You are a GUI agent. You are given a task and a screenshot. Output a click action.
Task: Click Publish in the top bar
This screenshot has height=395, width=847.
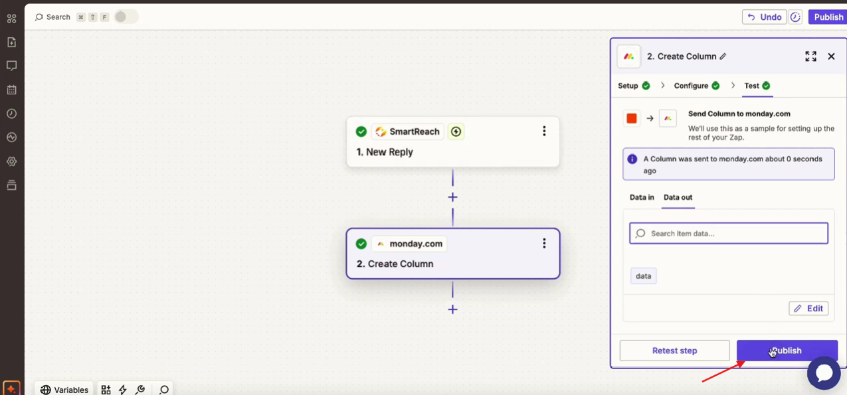[828, 17]
